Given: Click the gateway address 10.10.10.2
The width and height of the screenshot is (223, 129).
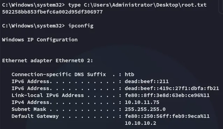Looking at the screenshot, I should point(141,123).
